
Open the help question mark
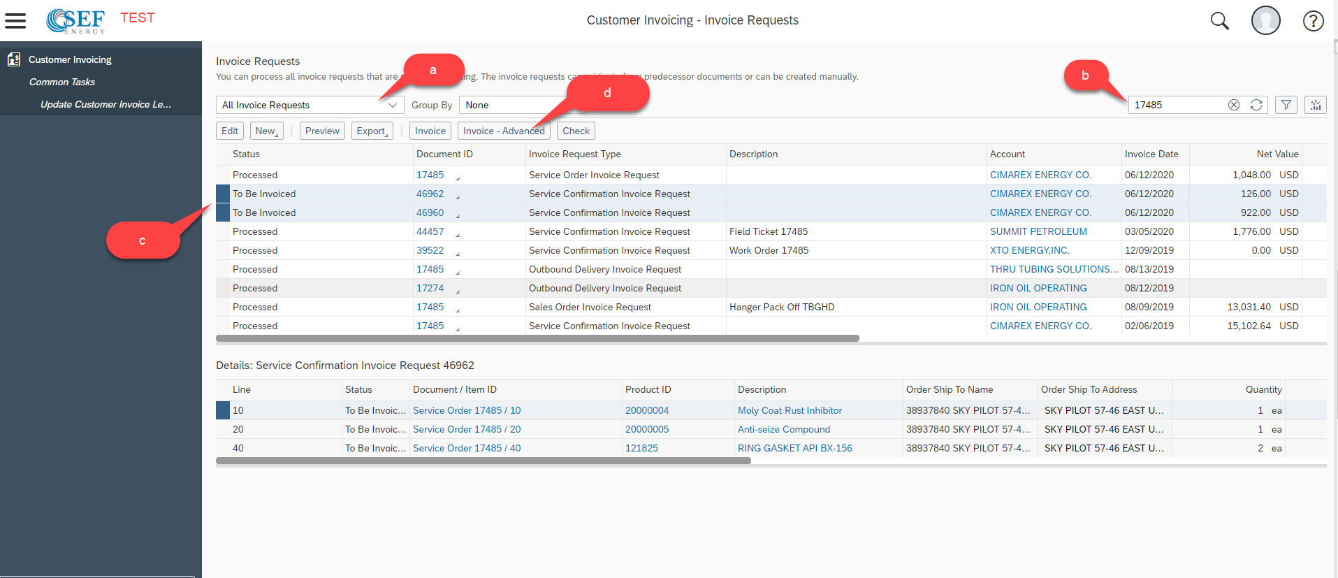pyautogui.click(x=1313, y=21)
